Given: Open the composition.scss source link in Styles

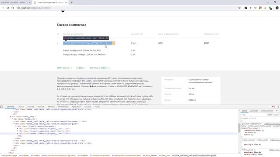Looking at the screenshot, I should pyautogui.click(x=272, y=124).
